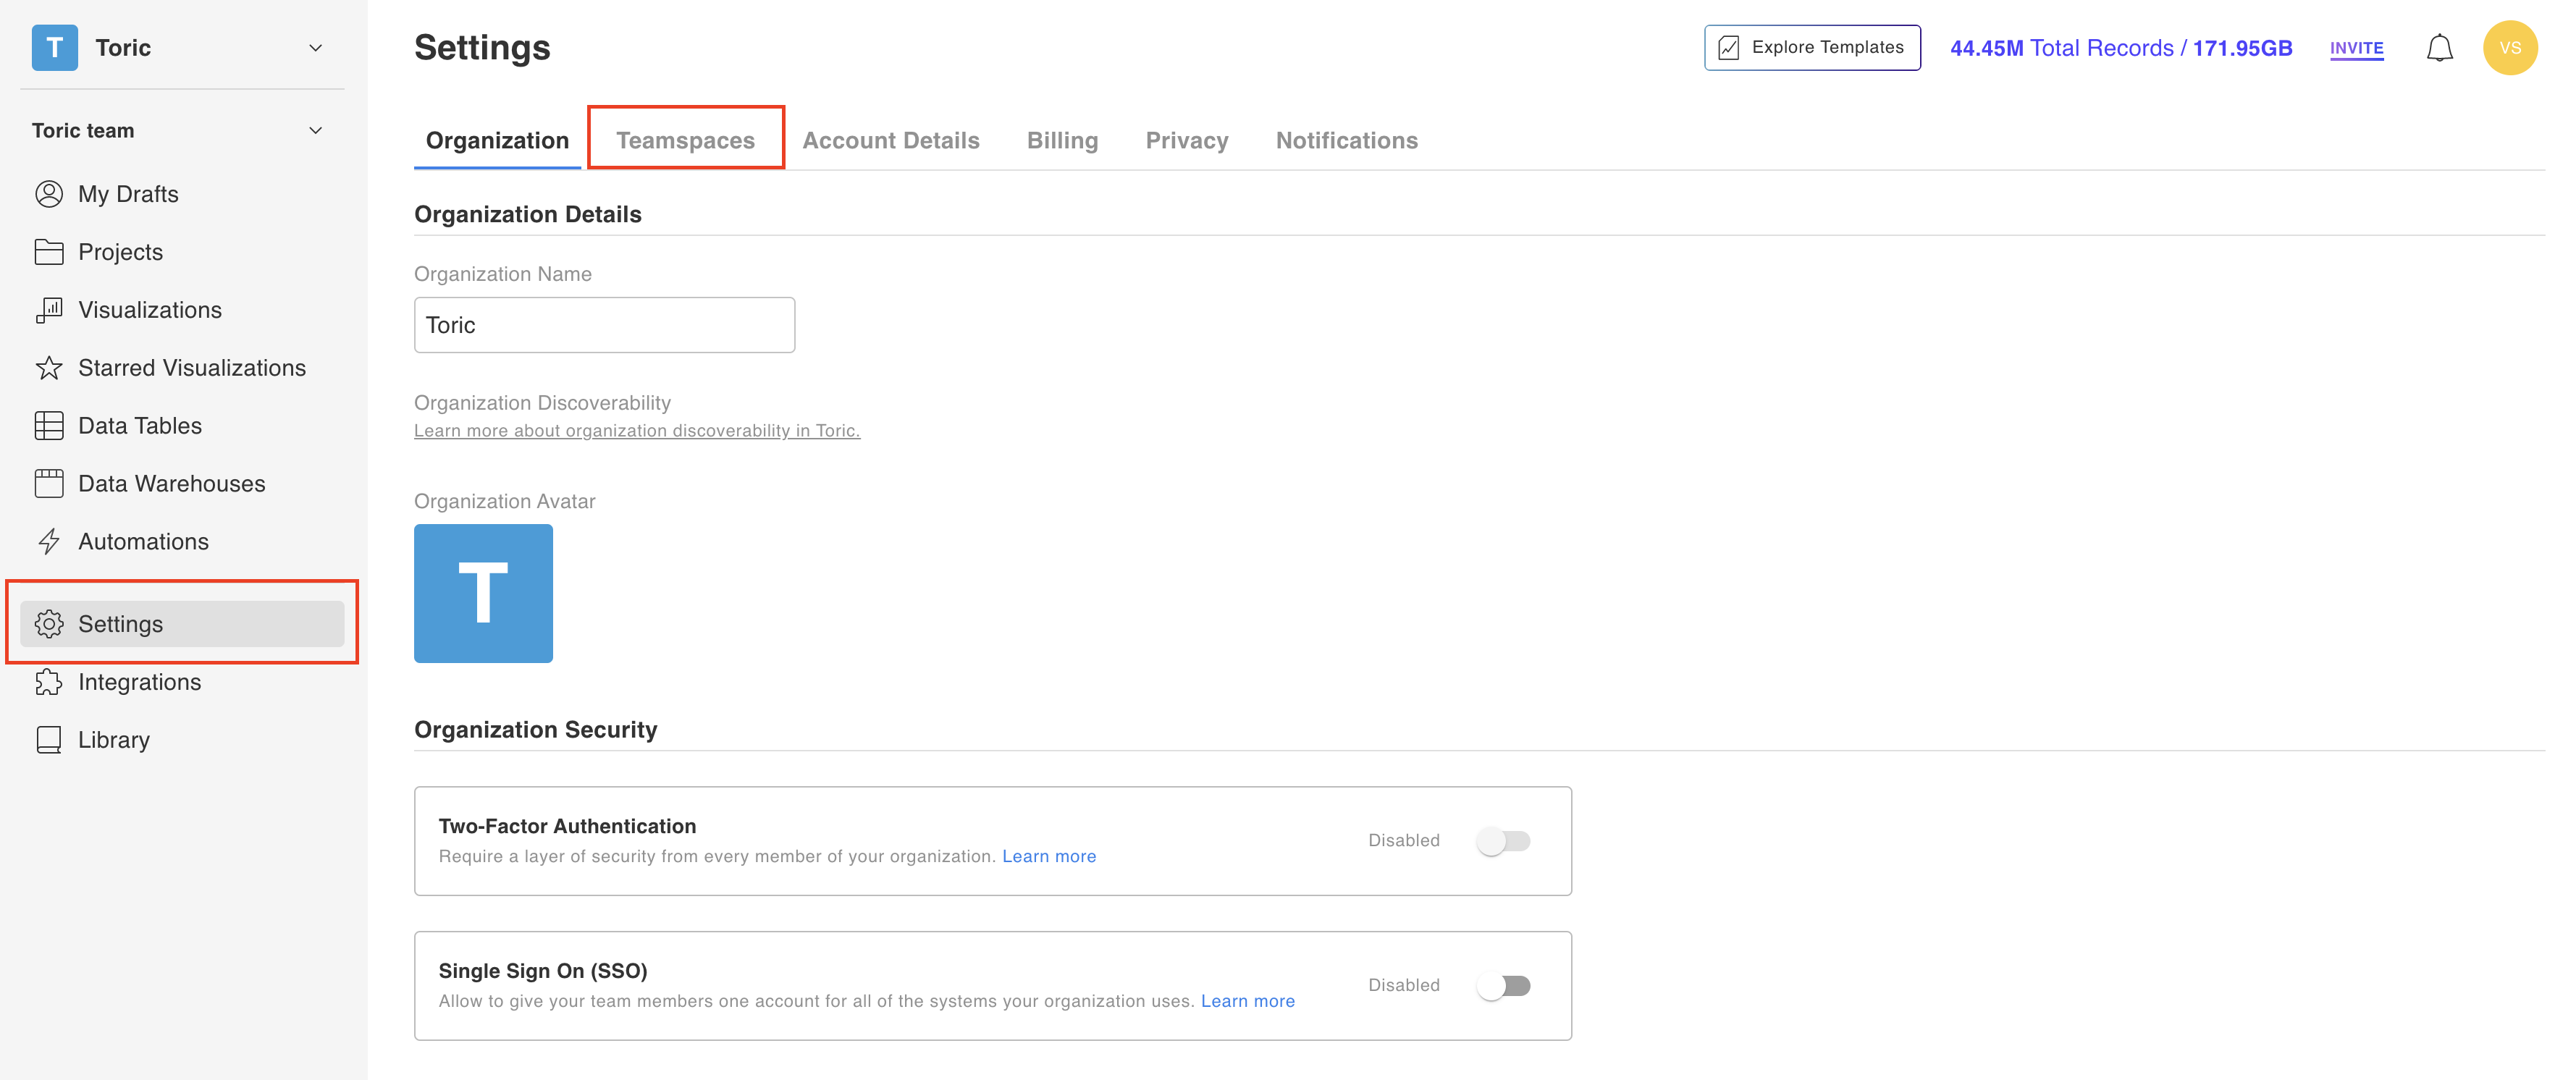Image resolution: width=2576 pixels, height=1080 pixels.
Task: Click the Explore Templates button
Action: click(1811, 48)
